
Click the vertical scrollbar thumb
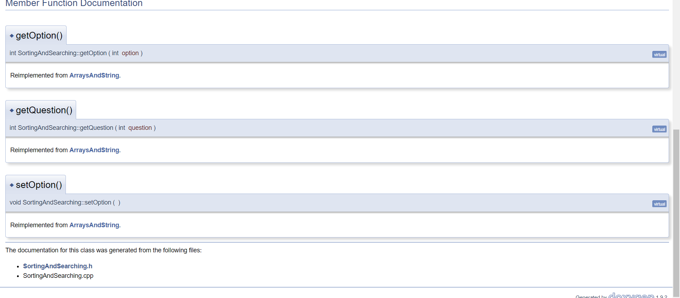pyautogui.click(x=676, y=212)
